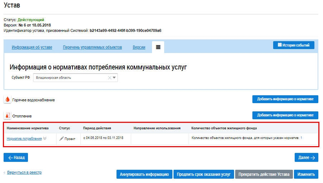The image size is (323, 183).
Task: Select the Период действия column header
Action: click(x=97, y=128)
